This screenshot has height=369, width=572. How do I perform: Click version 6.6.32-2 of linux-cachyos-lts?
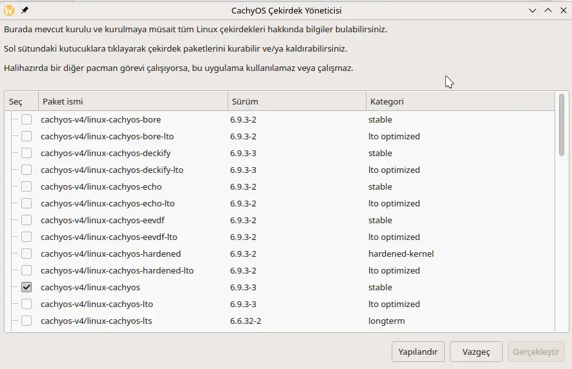(x=246, y=321)
